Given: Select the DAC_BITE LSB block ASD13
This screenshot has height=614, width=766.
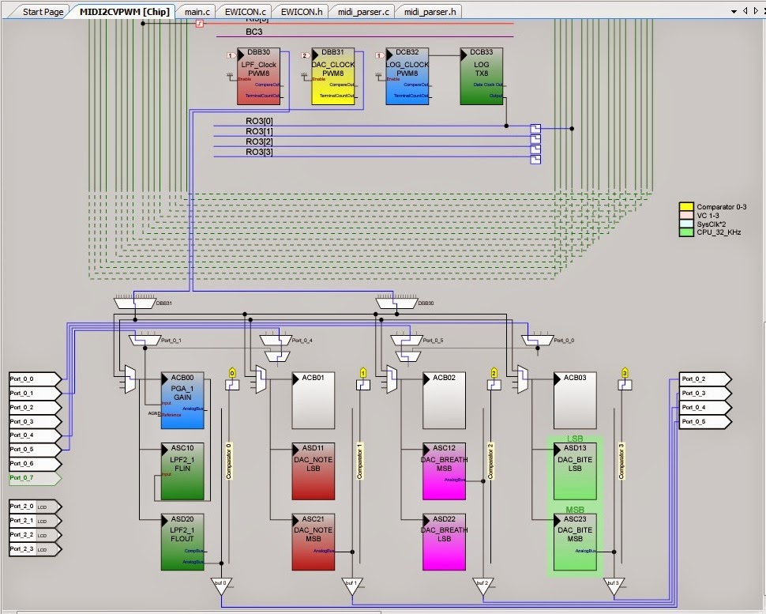Looking at the screenshot, I should pos(575,471).
